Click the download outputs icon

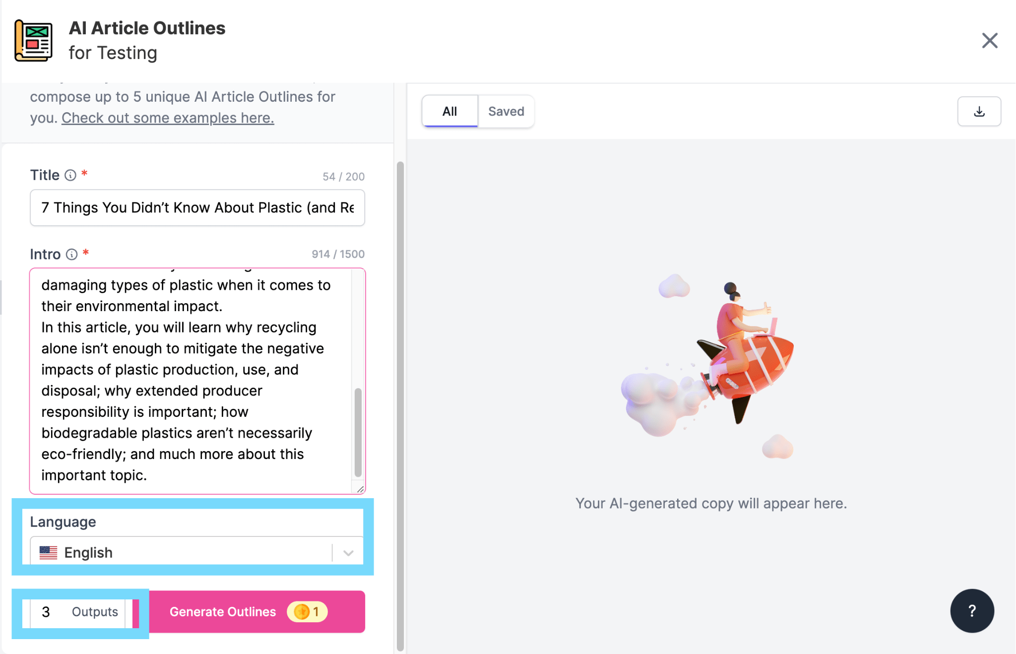click(x=979, y=111)
